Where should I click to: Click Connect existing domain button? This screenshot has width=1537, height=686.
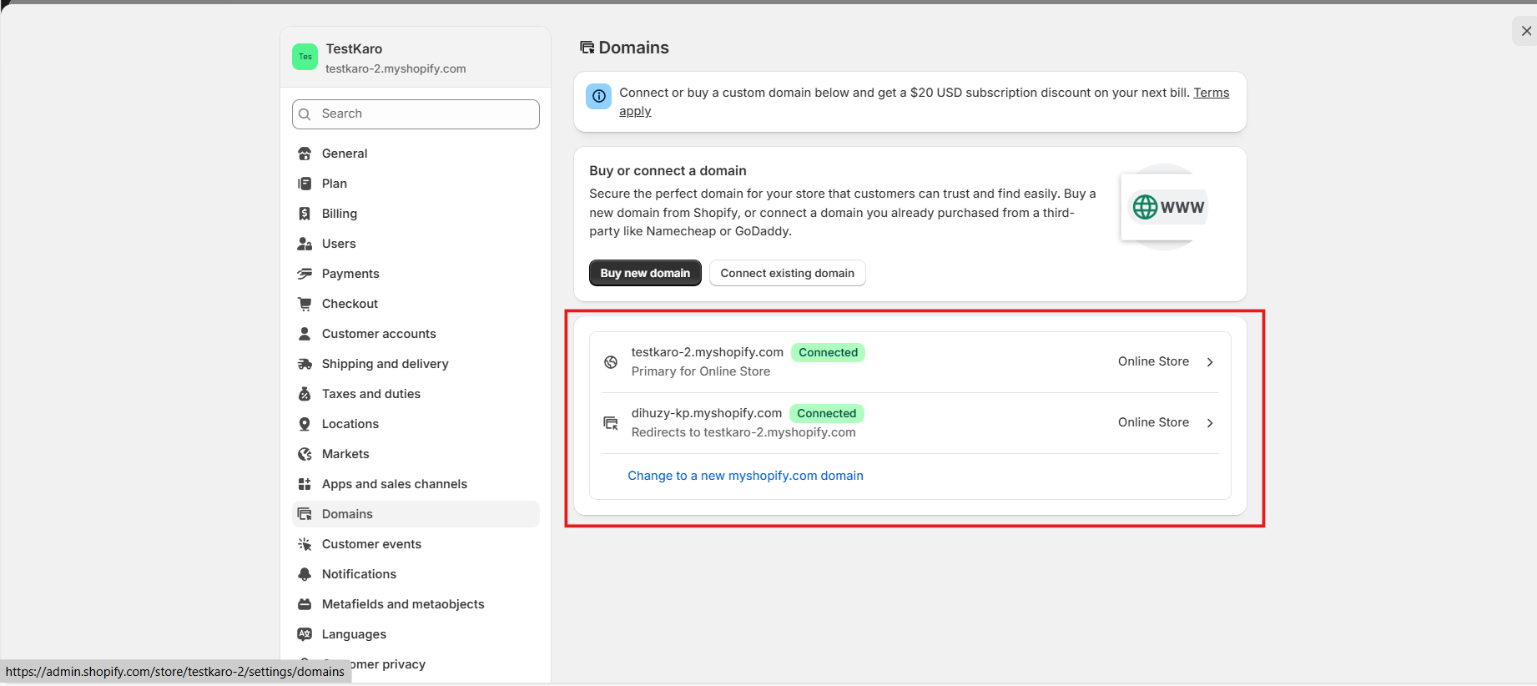[787, 274]
